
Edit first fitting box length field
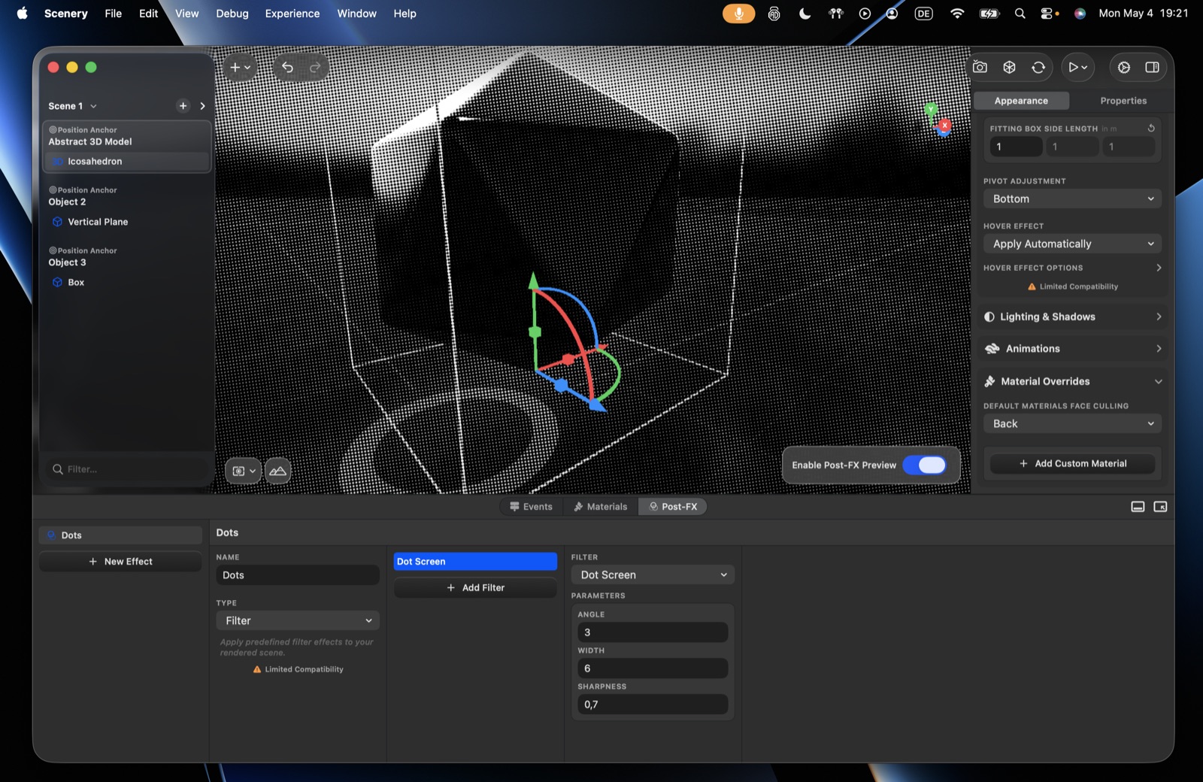coord(1016,147)
